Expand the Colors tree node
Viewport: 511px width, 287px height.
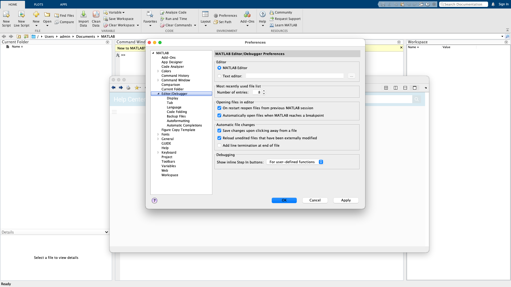158,71
